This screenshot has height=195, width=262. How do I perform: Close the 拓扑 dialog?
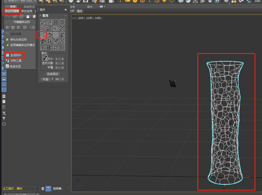point(65,10)
